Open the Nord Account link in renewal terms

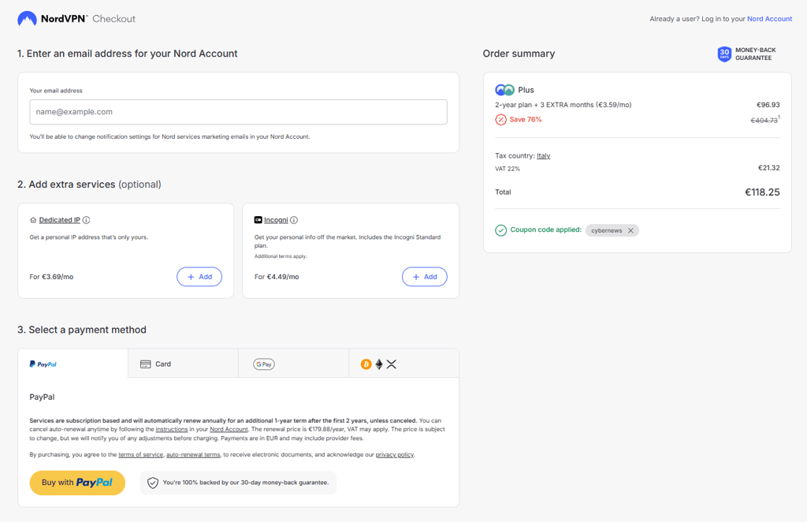point(229,429)
